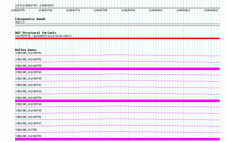Open SYBU|NM_001099748 transcript
Viewport: 227px width, 142px height.
click(28, 104)
